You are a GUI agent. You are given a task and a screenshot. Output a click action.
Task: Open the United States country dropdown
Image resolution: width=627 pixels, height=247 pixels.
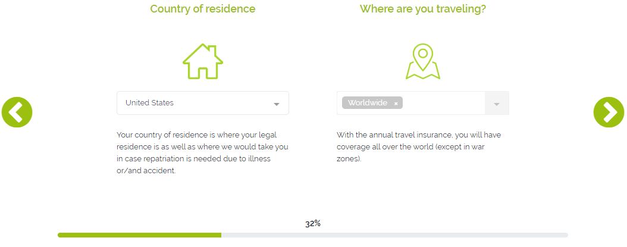196,103
